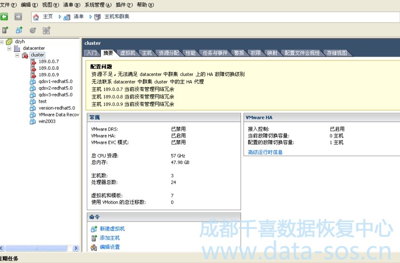The width and height of the screenshot is (400, 263).
Task: Go to the 主页 home icon
Action: (36, 17)
